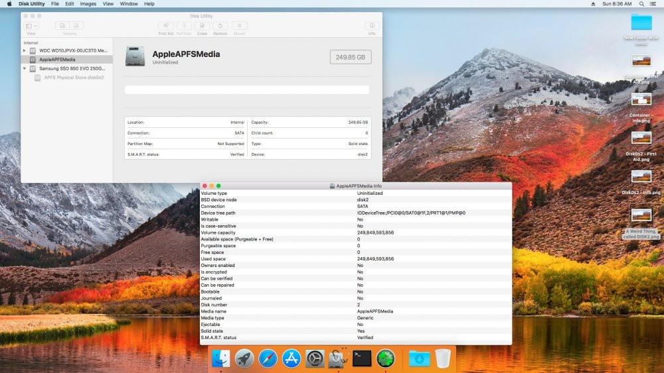This screenshot has height=373, width=664.
Task: Open the Edit menu
Action: (70, 4)
